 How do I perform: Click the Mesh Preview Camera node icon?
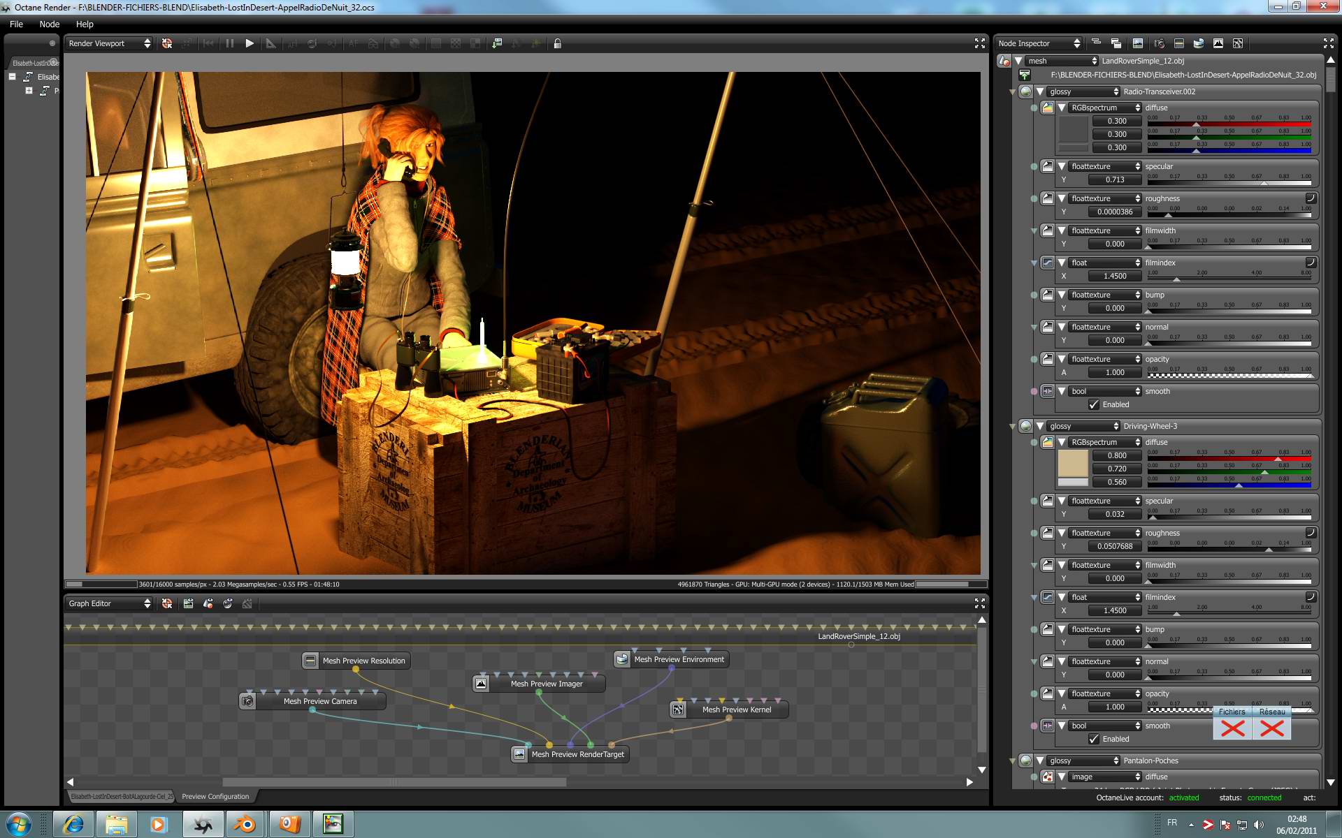click(247, 701)
